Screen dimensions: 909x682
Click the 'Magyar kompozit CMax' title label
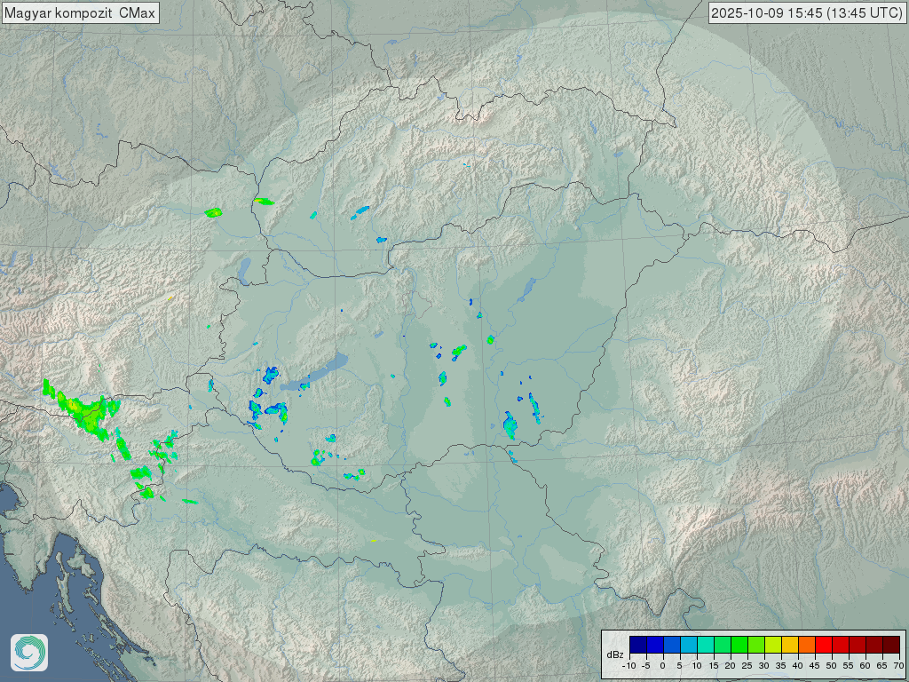(x=80, y=12)
